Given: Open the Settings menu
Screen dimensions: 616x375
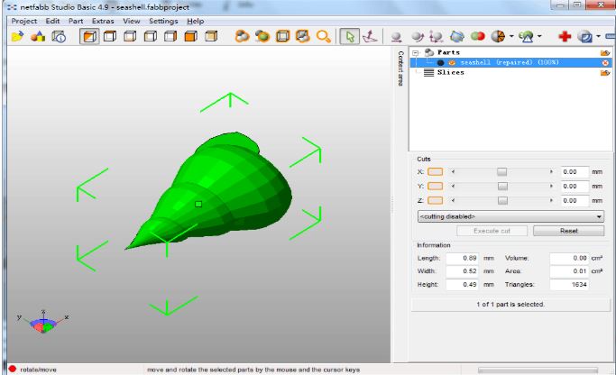Looking at the screenshot, I should [163, 22].
